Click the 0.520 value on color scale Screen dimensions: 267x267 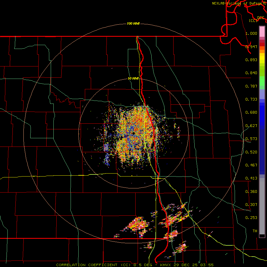[251, 152]
